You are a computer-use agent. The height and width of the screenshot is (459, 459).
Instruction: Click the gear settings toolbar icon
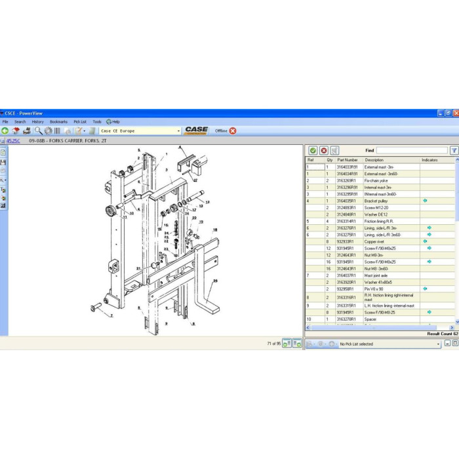click(x=48, y=131)
